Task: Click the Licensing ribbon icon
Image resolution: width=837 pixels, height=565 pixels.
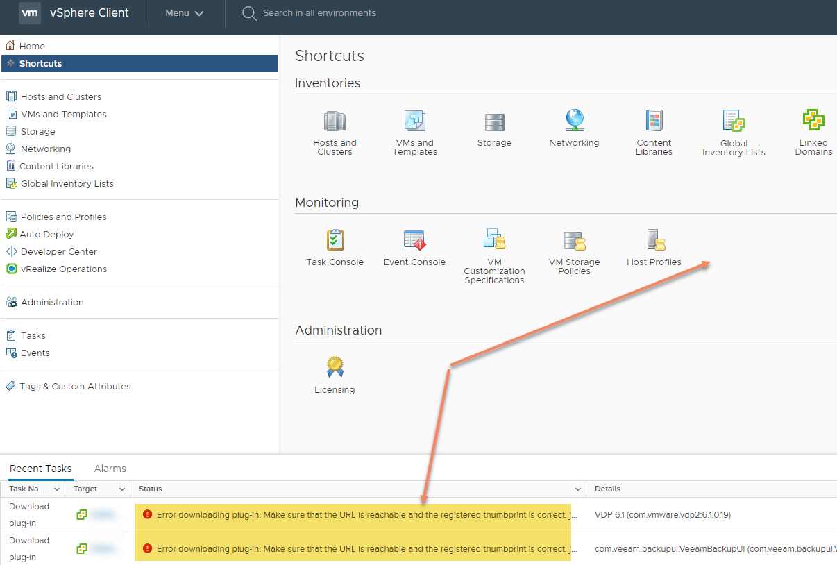Action: [335, 367]
